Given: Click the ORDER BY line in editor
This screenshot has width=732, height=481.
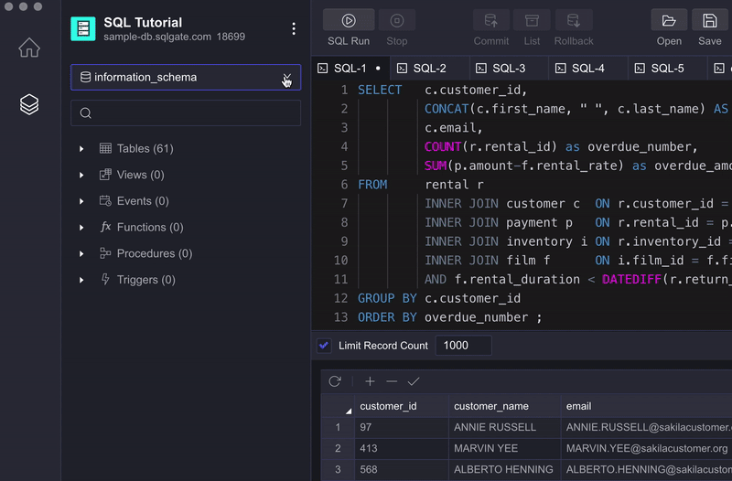Looking at the screenshot, I should 449,317.
